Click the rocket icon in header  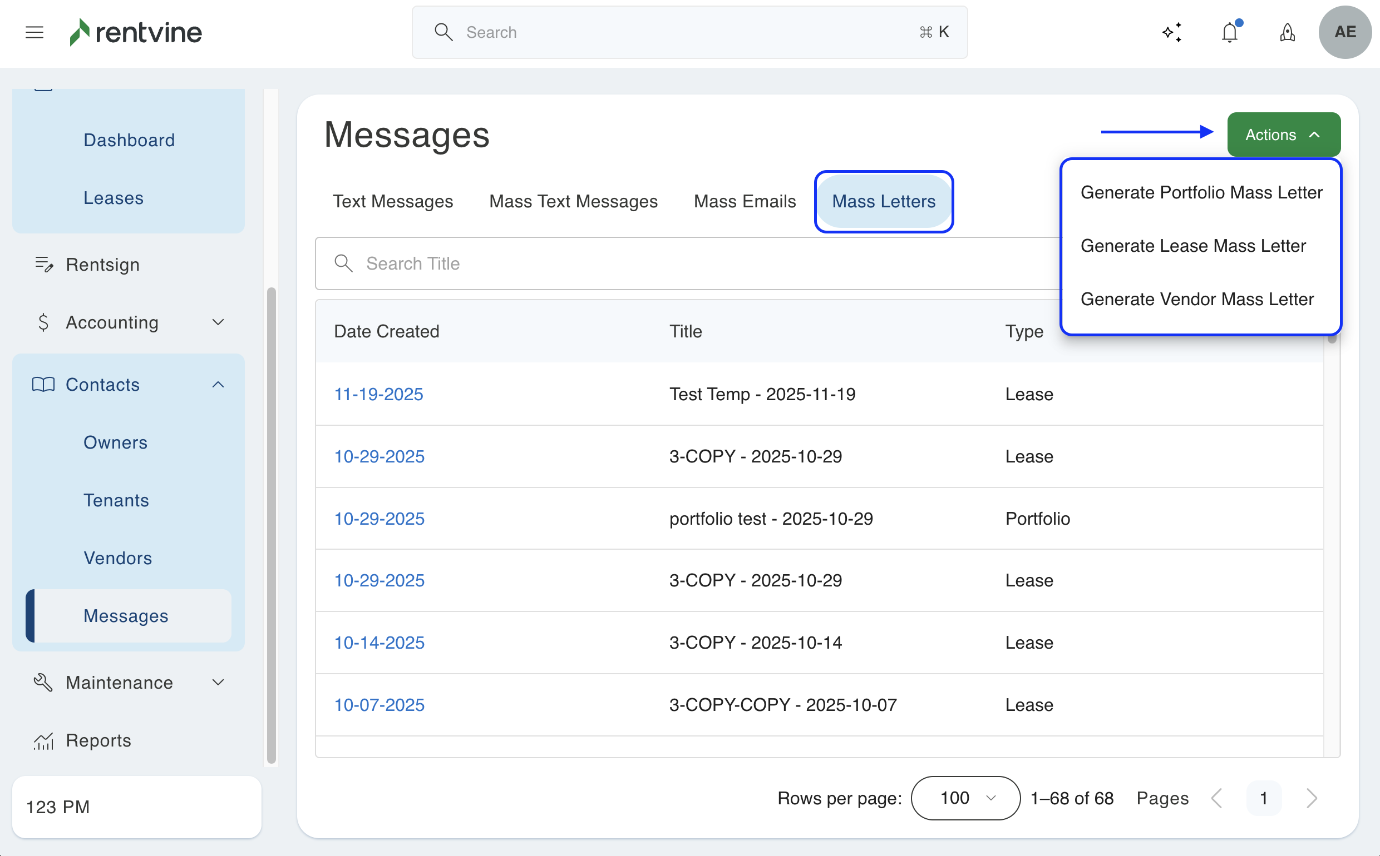coord(1287,32)
